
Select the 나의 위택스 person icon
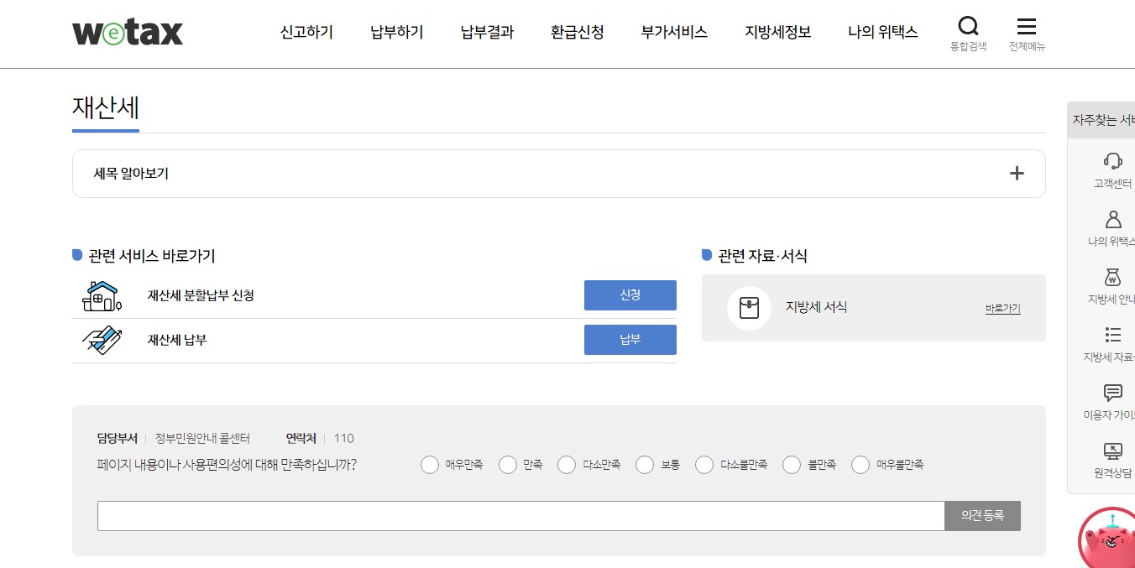pos(1111,219)
